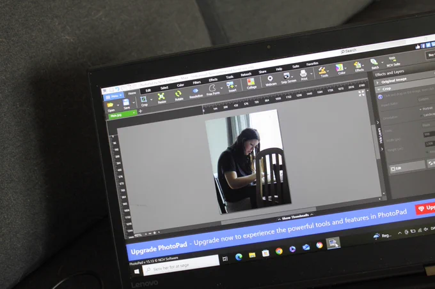Click the Width (px) input field

429,134
